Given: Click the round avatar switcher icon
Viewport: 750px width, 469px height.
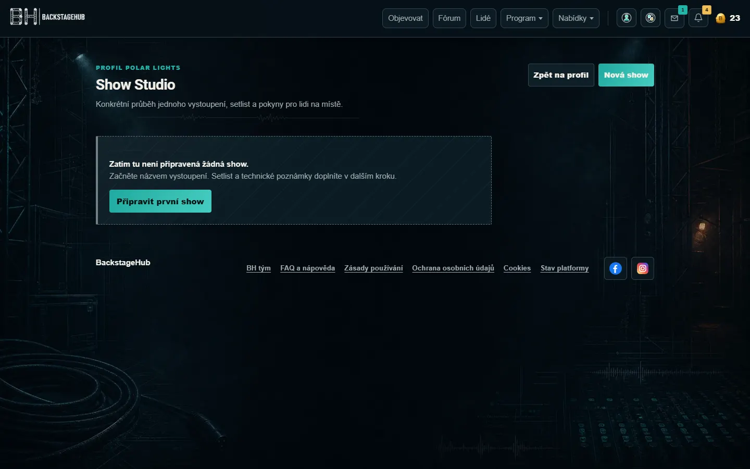Looking at the screenshot, I should coord(651,18).
